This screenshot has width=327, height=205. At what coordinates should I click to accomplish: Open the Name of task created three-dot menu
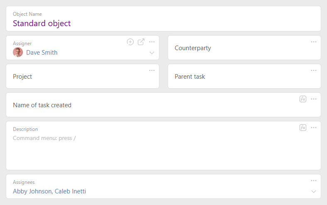pyautogui.click(x=314, y=99)
